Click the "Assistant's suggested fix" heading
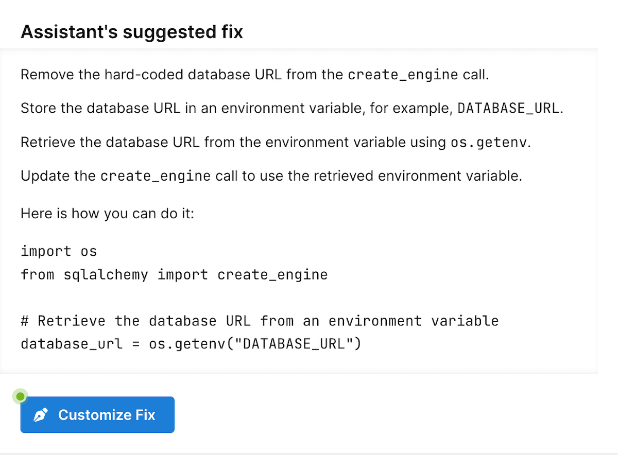Image resolution: width=618 pixels, height=455 pixels. tap(132, 32)
